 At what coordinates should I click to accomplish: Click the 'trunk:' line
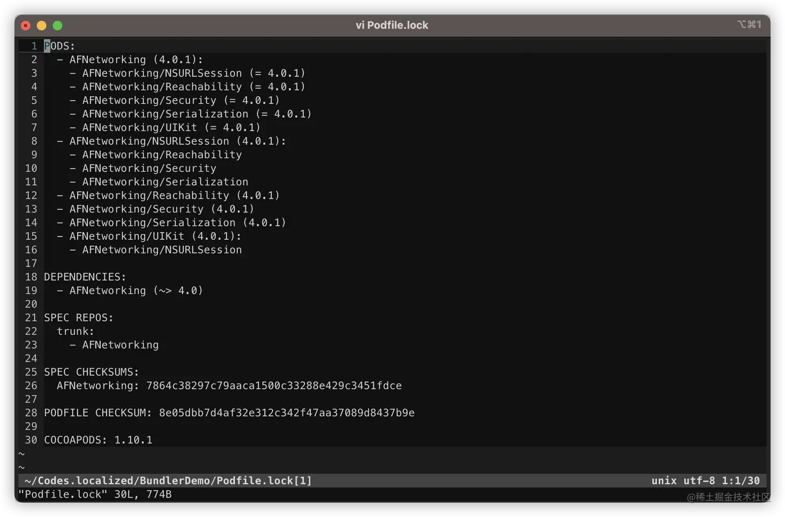76,331
